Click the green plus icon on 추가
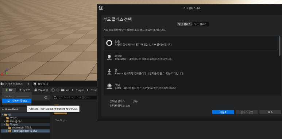Image resolution: width=282 pixels, height=139 pixels. [6, 90]
